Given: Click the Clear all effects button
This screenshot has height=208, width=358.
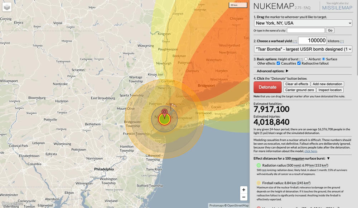Looking at the screenshot, I should pos(296,84).
